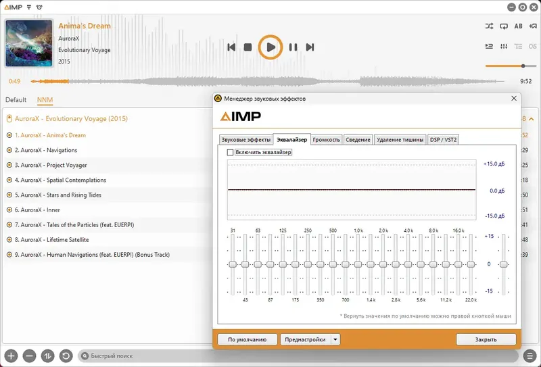Click the album cover thumbnail
Screen dimensions: 541x367
coord(29,43)
